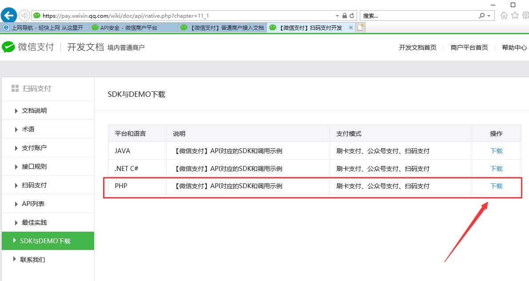
Task: Click 境内普通商户 header label
Action: (x=126, y=47)
